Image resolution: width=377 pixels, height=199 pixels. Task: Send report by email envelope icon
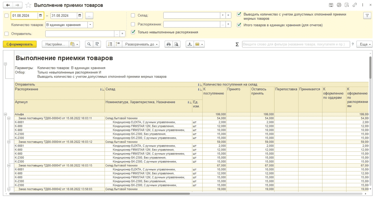coord(199,44)
